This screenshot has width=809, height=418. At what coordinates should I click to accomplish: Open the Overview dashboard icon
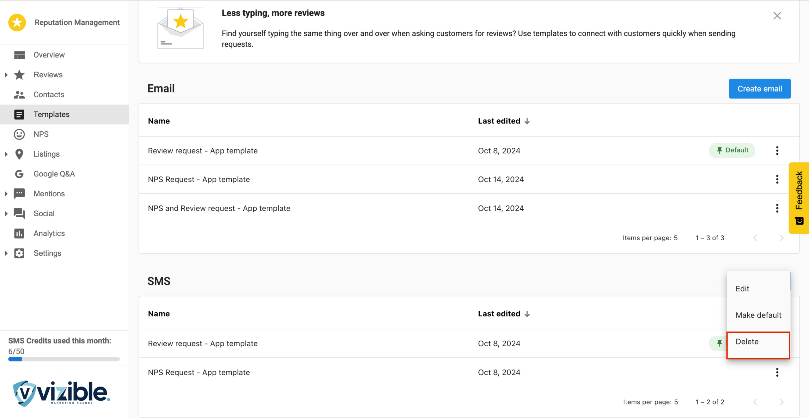(x=19, y=55)
